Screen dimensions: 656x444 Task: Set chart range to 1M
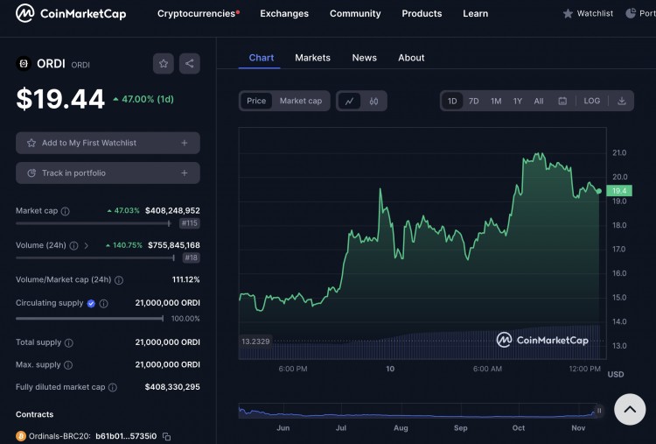click(496, 101)
